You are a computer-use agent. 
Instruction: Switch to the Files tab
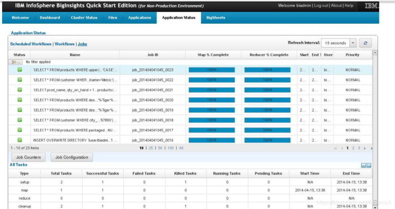[113, 18]
